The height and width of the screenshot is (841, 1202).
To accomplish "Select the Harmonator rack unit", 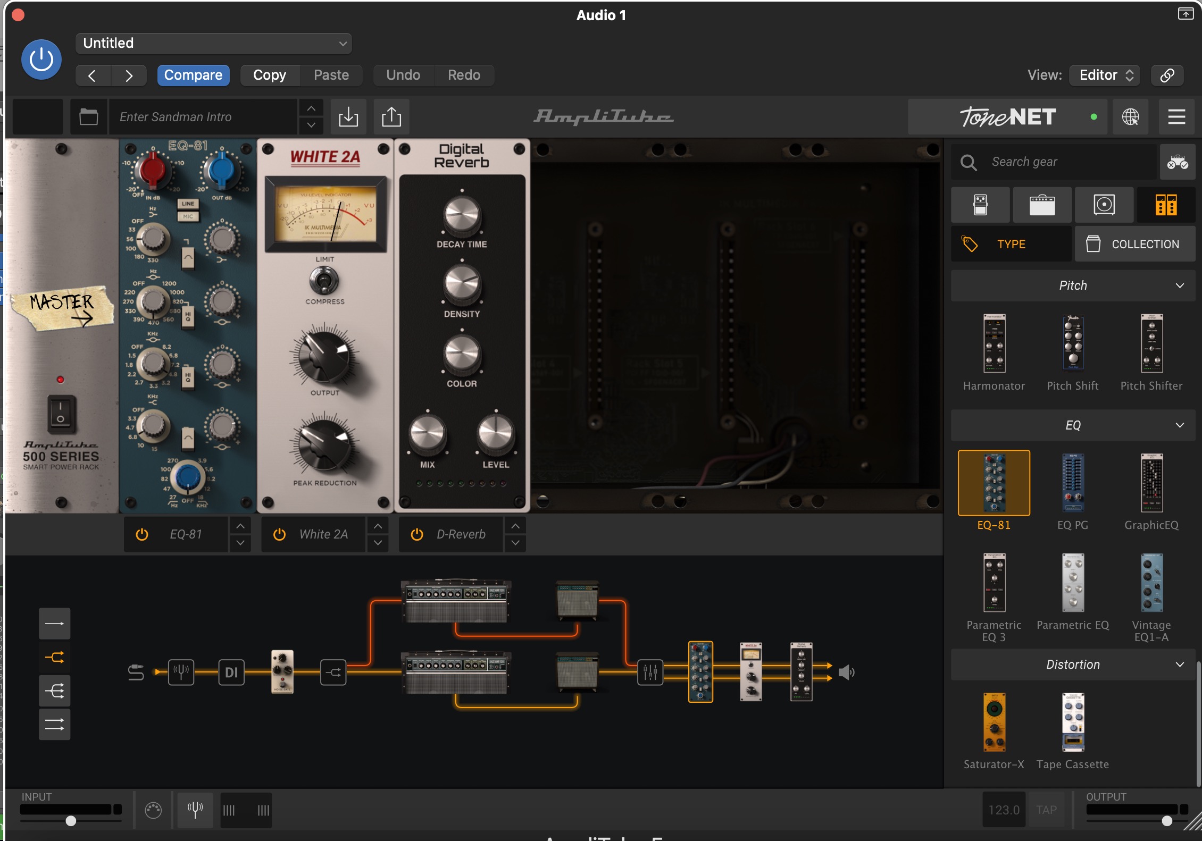I will [x=994, y=343].
